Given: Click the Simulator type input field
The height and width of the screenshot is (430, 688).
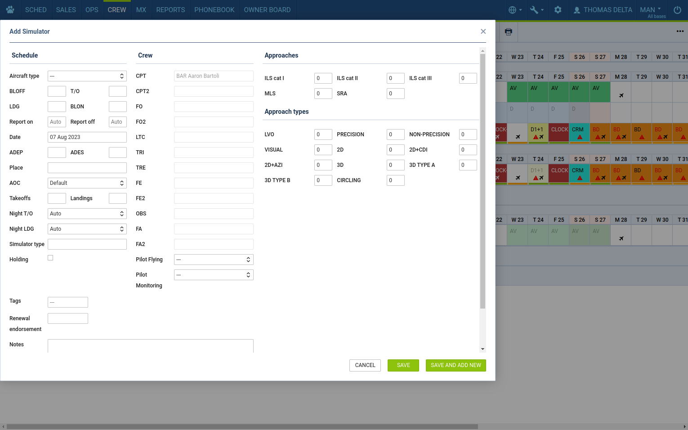Looking at the screenshot, I should 87,244.
